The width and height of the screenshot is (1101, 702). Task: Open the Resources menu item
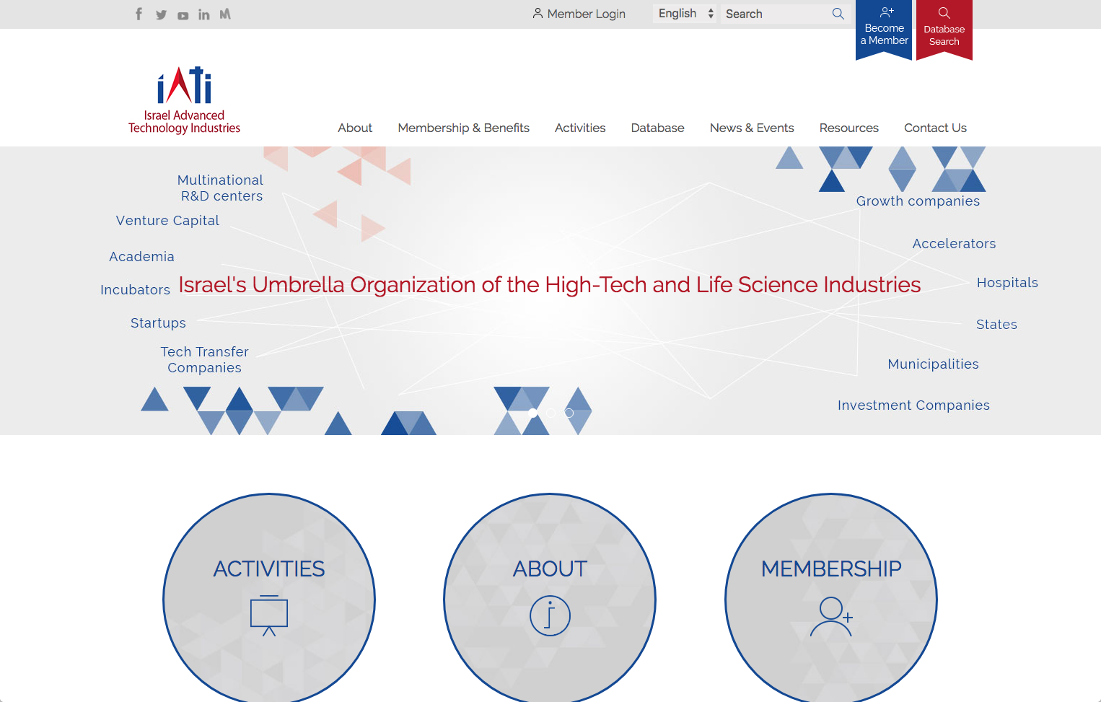(848, 128)
